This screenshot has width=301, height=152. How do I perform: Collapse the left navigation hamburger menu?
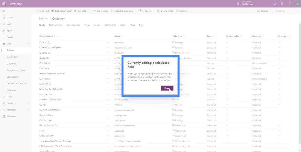tap(4, 11)
